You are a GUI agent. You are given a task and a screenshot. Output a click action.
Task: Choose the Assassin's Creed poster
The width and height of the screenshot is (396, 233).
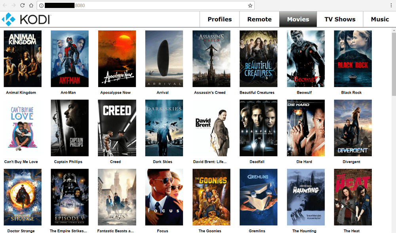211,59
